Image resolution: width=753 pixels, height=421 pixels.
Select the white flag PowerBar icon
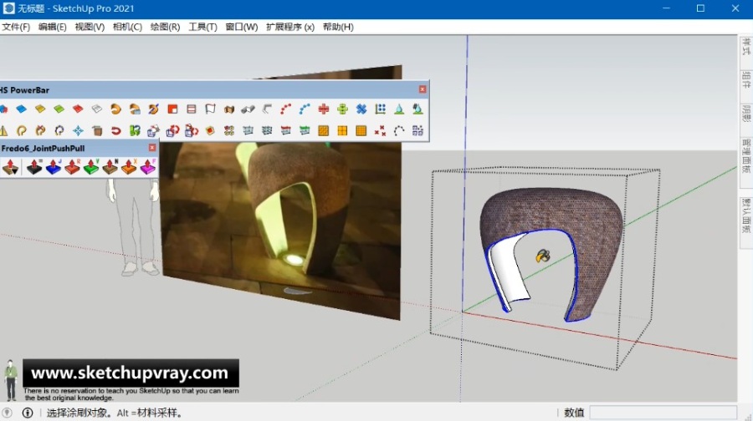210,109
